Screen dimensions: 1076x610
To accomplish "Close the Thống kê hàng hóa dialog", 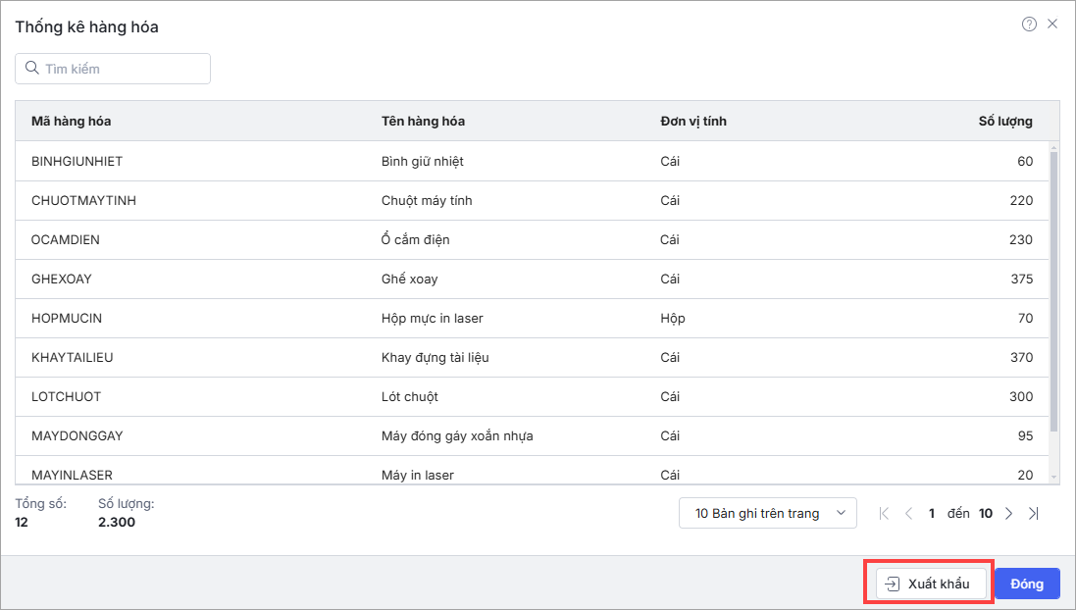I will (x=1052, y=25).
